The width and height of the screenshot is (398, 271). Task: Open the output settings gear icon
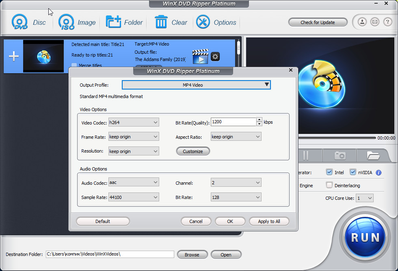click(x=215, y=57)
